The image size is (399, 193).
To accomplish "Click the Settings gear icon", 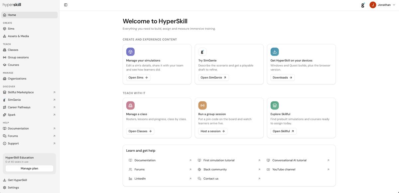I will click(5, 187).
